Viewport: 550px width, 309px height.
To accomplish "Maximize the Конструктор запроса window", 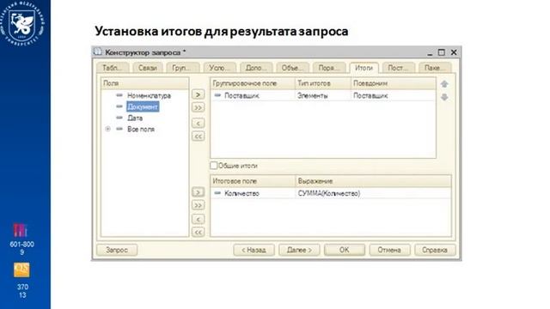I will [x=441, y=52].
